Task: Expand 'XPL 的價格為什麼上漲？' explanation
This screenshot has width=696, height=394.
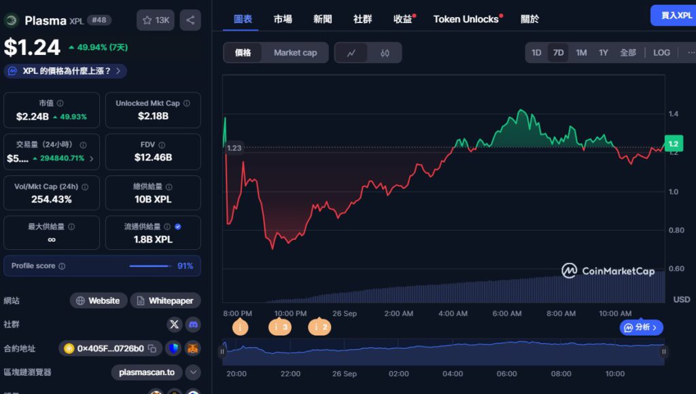Action: [66, 71]
